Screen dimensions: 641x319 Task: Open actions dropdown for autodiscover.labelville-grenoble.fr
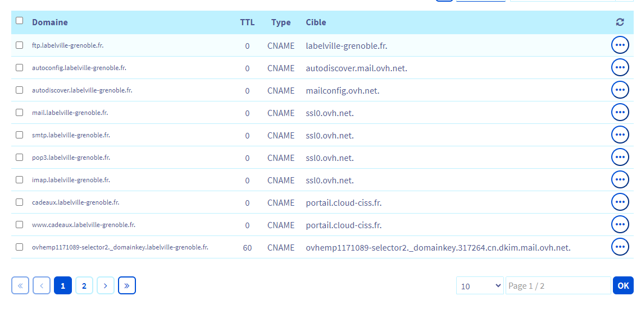click(620, 90)
